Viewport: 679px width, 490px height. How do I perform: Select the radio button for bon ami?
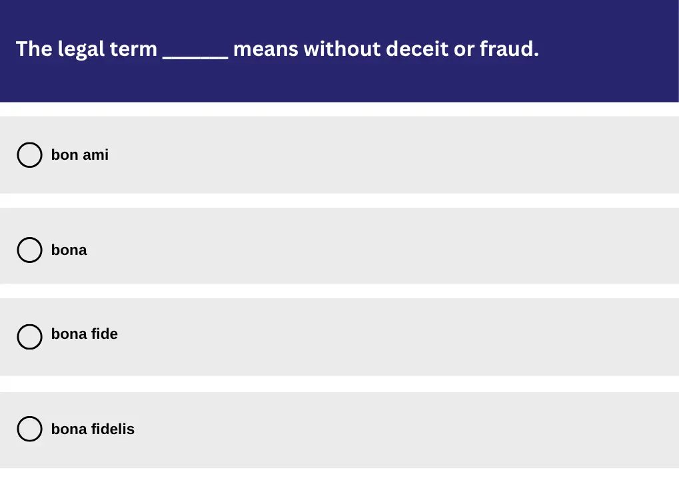pos(29,155)
